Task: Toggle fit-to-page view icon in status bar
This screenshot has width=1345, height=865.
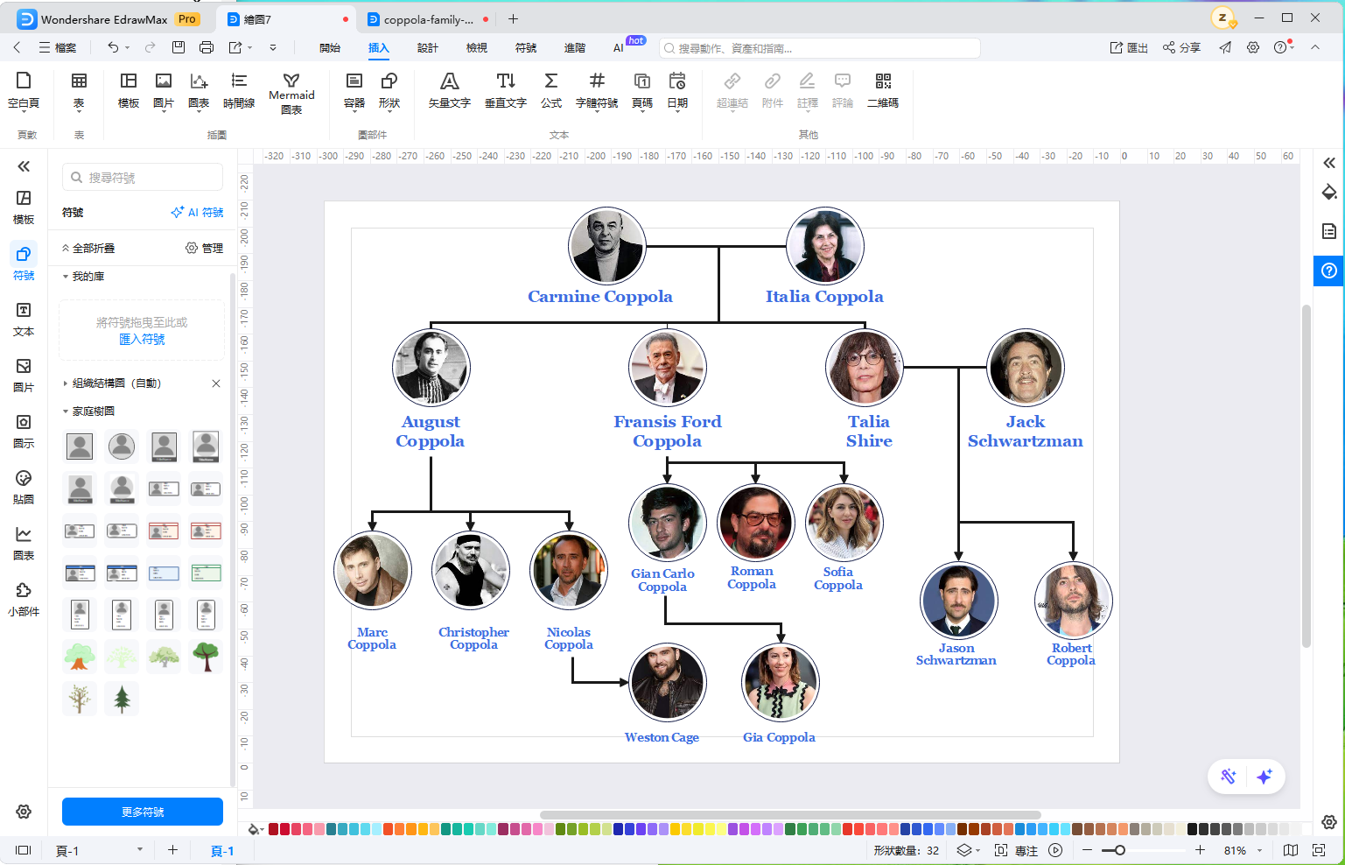Action: 1319,850
